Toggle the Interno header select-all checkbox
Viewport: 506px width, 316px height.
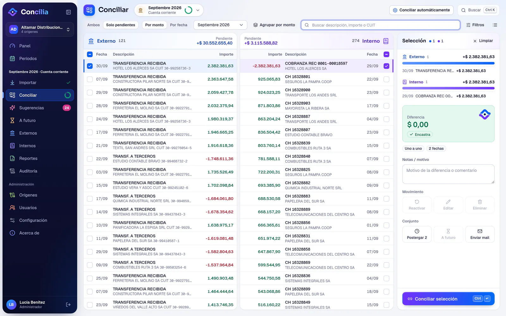pyautogui.click(x=386, y=54)
